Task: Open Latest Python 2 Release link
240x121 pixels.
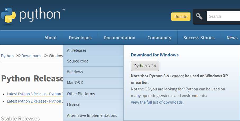Action: click(35, 101)
